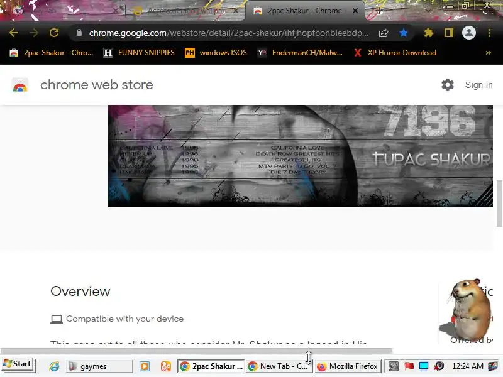The height and width of the screenshot is (377, 503).
Task: Open Chrome's three-dot menu
Action: 489,33
